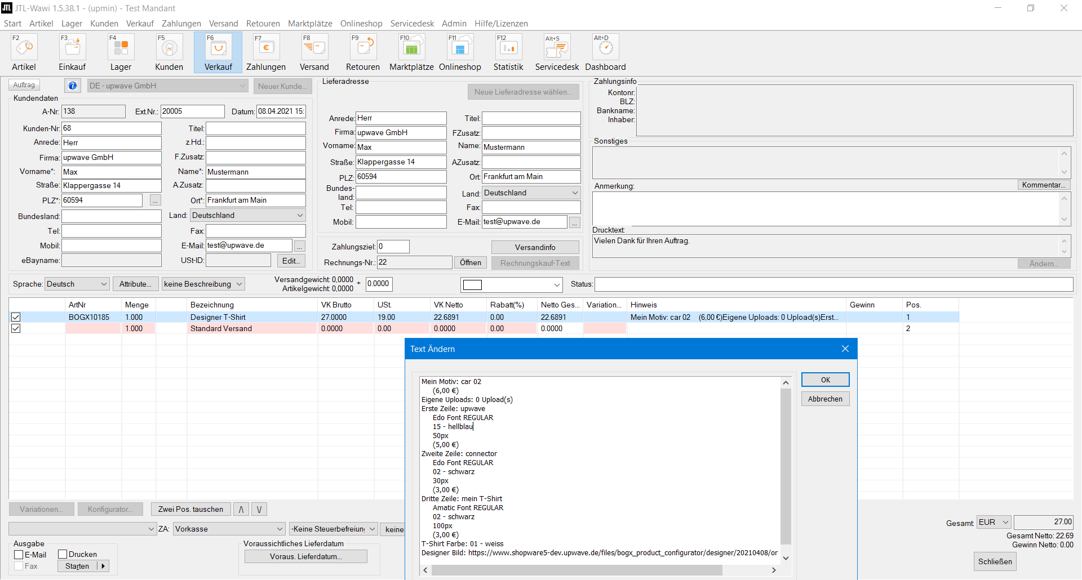Click the arrow next to Starten
The image size is (1082, 580).
coord(103,566)
